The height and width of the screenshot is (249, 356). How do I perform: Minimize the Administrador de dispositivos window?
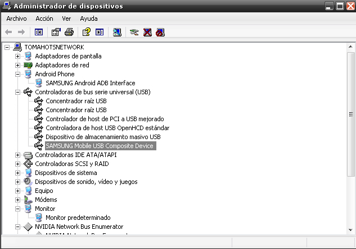tap(329, 6)
